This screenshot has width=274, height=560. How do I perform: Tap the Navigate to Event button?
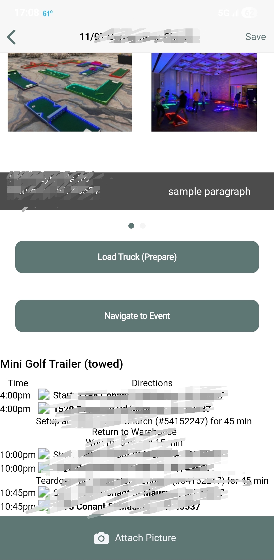coord(137,316)
